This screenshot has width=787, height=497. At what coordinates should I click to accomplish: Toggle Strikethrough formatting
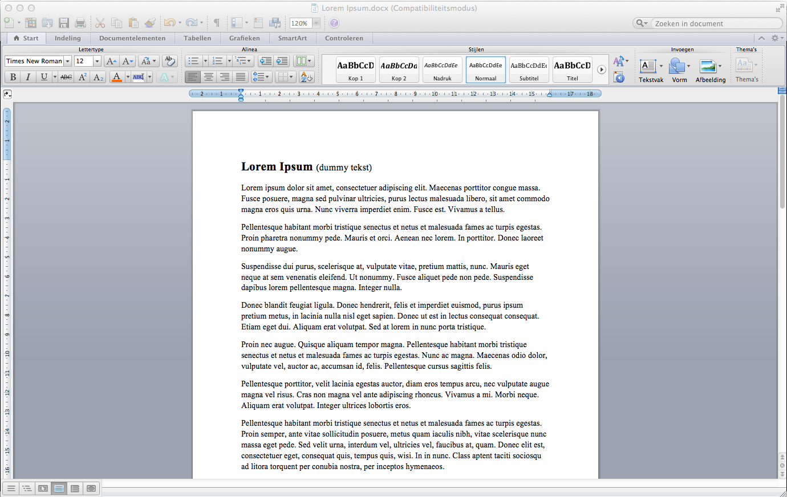coord(66,77)
